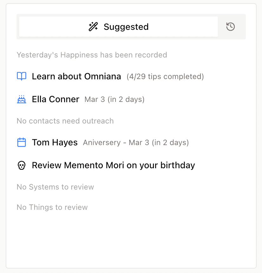Click the birthday cake icon beside Ella Conner
This screenshot has height=273, width=262.
pos(22,99)
